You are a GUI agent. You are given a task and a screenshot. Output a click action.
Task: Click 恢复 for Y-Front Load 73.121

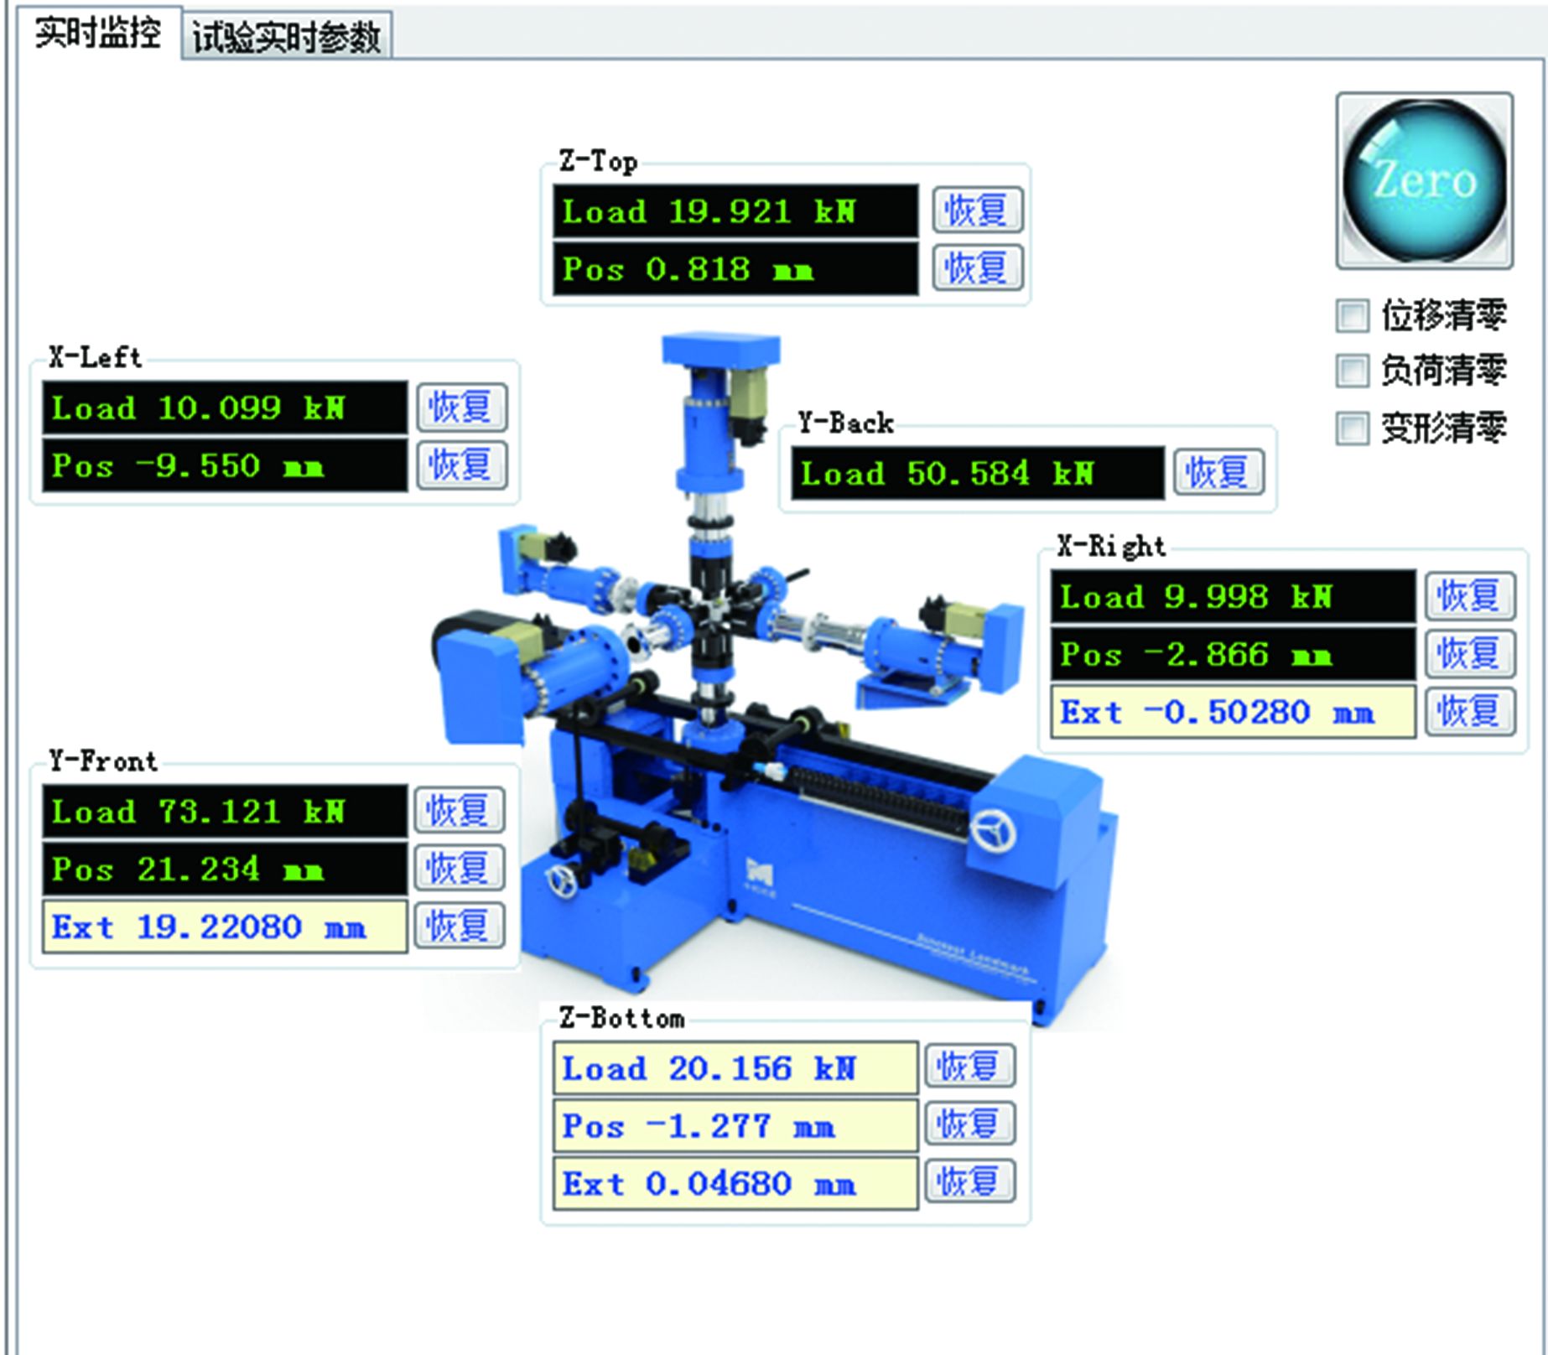point(460,810)
